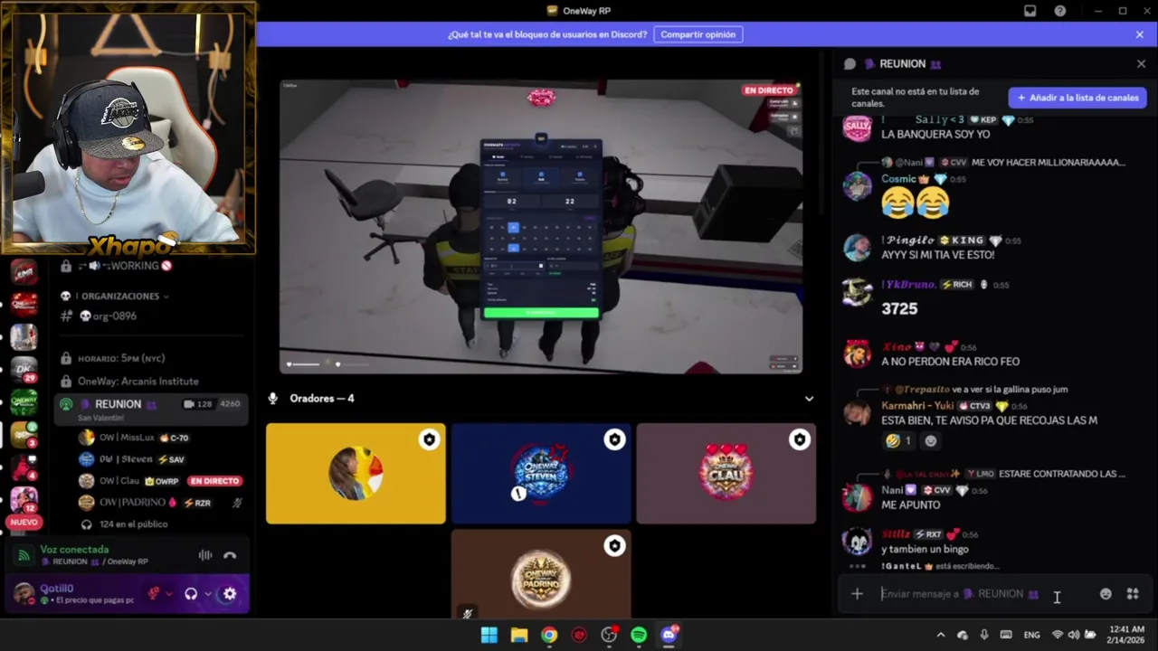Click Añadir a la lista de canales
1158x651 pixels.
click(x=1077, y=98)
